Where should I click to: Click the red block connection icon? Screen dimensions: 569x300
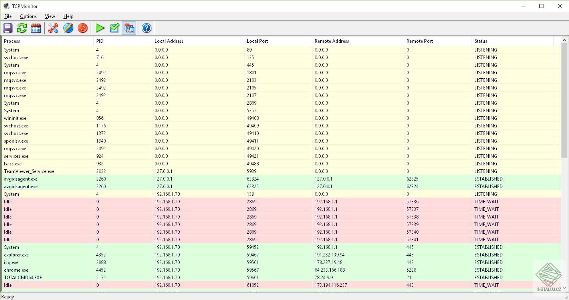tap(82, 28)
